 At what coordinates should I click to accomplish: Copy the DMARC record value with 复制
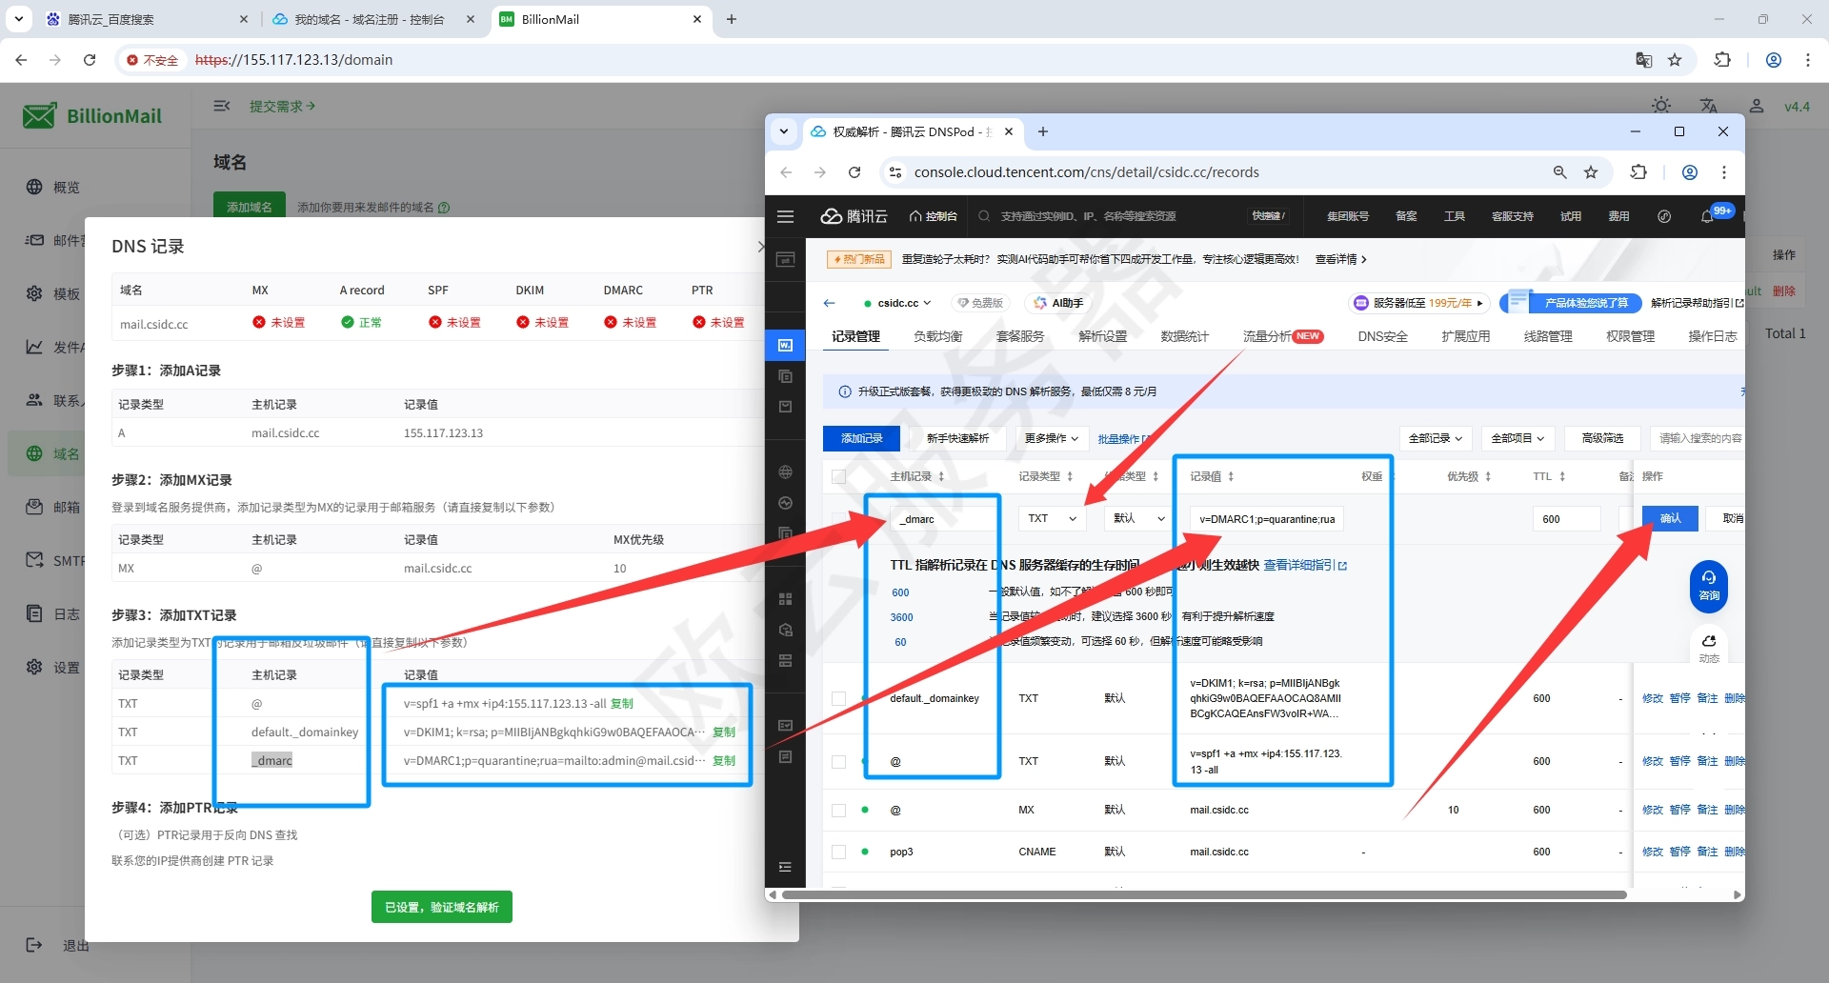tap(724, 760)
